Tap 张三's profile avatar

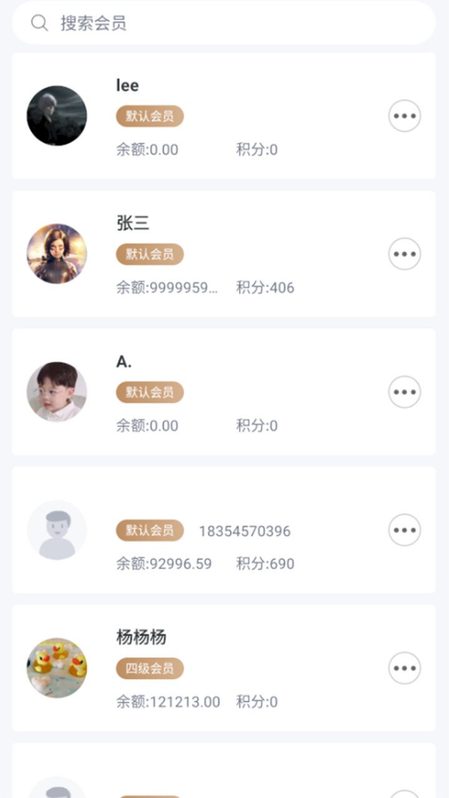[57, 254]
